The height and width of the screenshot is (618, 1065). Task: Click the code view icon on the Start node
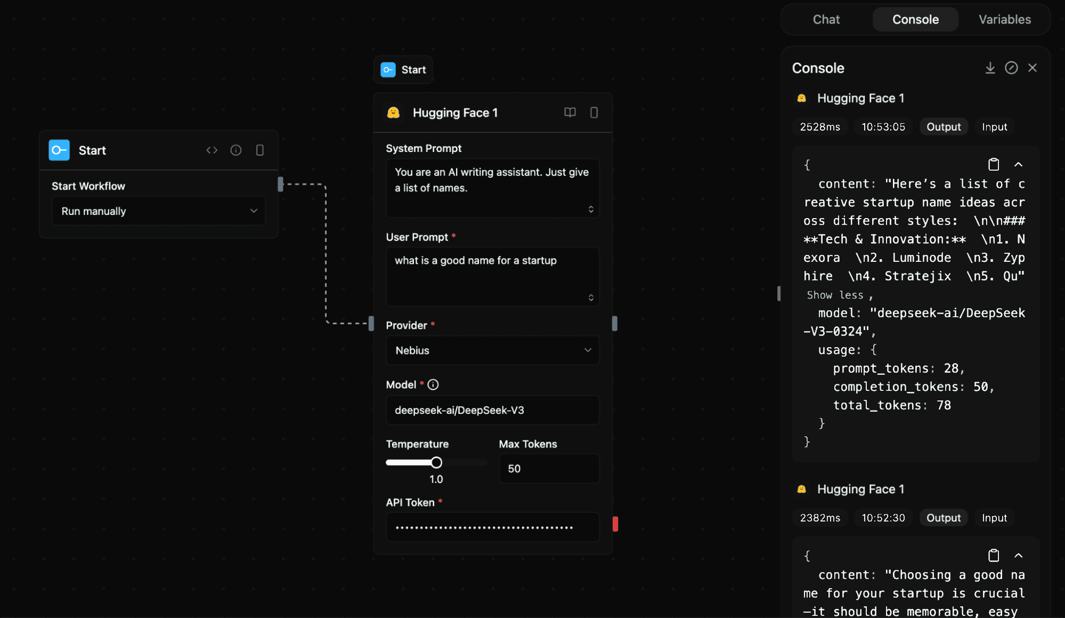point(212,150)
